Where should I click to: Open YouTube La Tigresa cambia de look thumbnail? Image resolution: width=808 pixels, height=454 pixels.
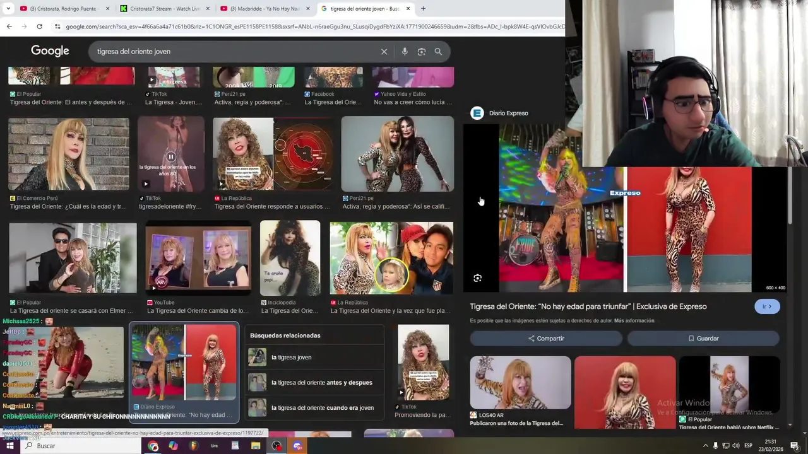click(198, 257)
